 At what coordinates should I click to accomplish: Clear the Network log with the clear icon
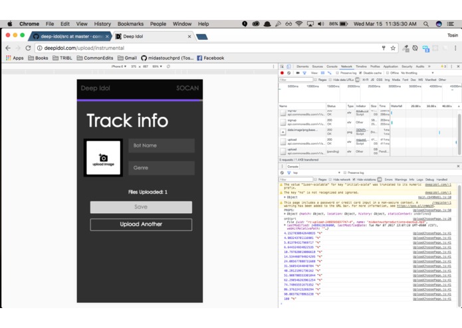[289, 72]
